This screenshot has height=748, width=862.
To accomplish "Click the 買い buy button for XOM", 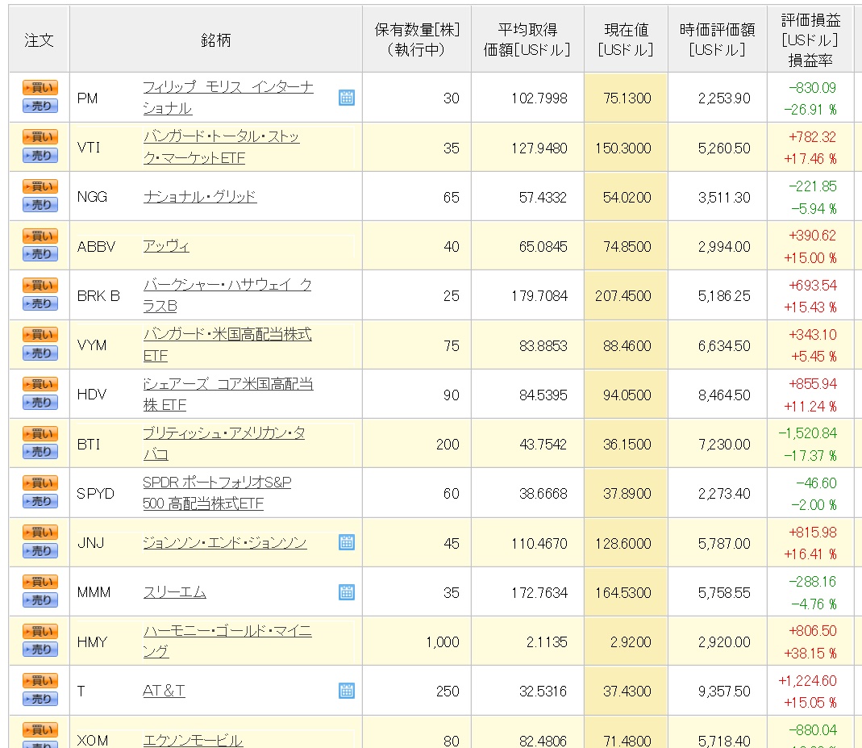I will click(x=40, y=730).
